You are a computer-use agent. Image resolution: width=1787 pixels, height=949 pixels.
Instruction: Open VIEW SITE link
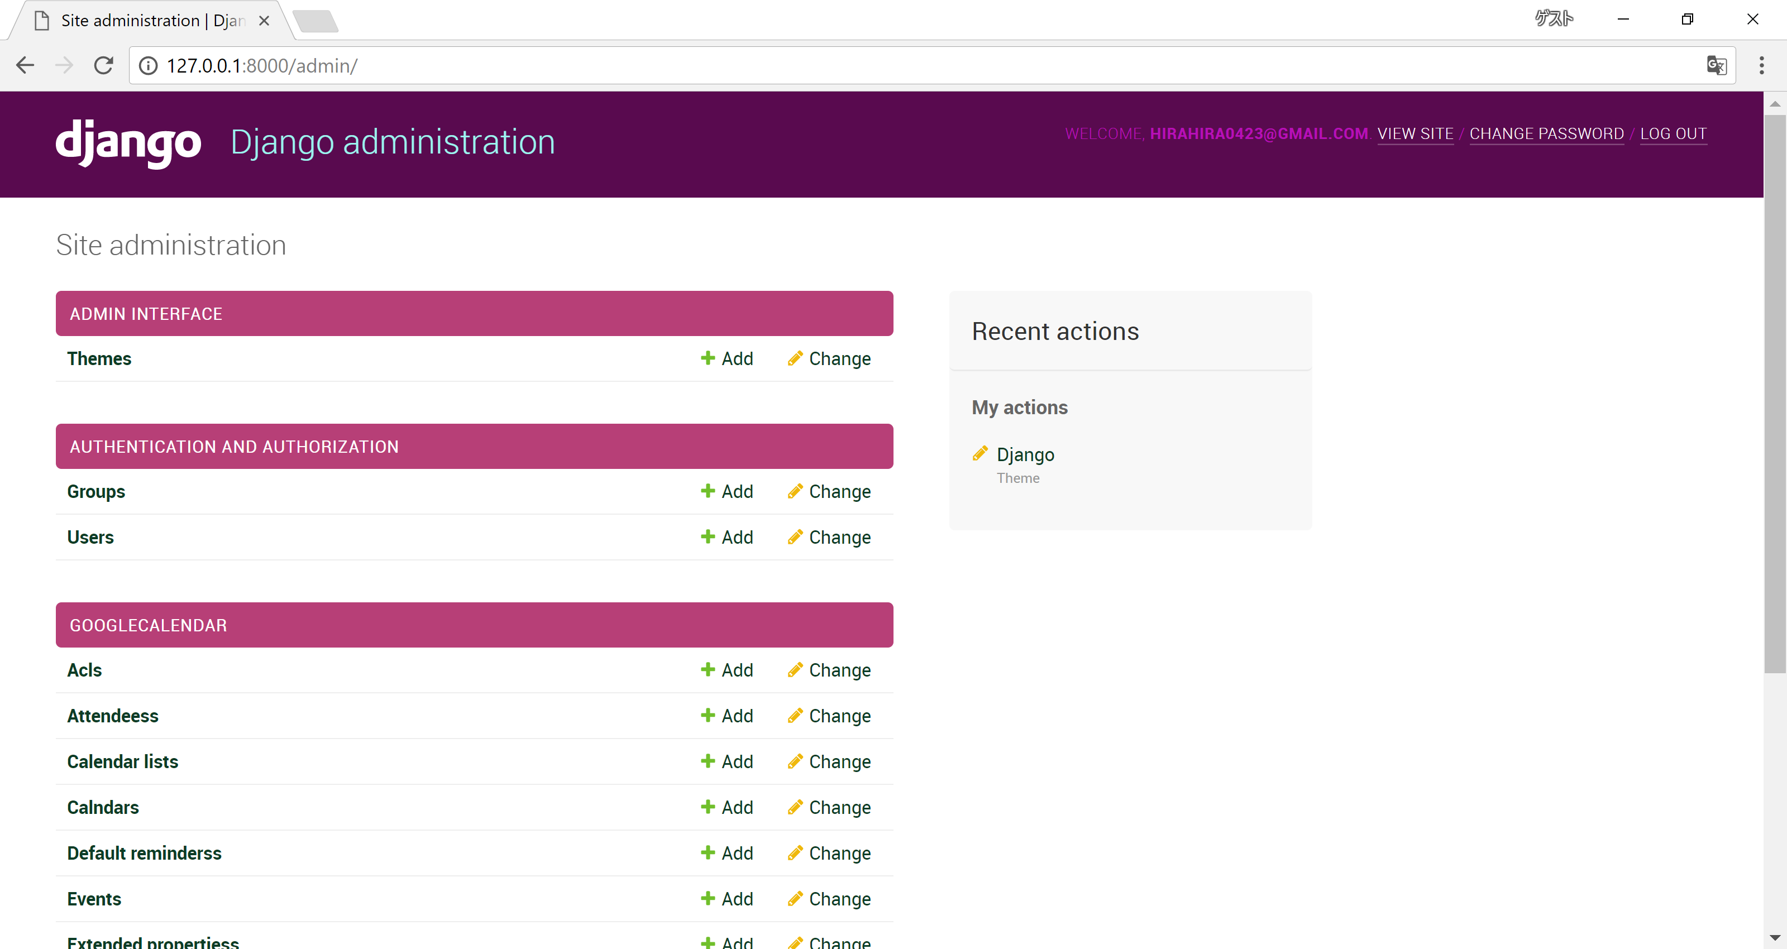[1415, 133]
